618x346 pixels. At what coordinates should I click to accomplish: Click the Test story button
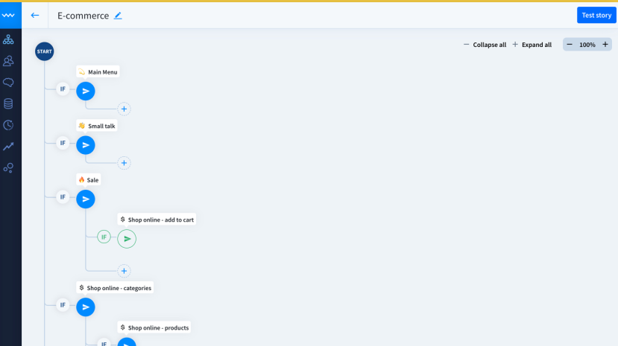coord(596,16)
